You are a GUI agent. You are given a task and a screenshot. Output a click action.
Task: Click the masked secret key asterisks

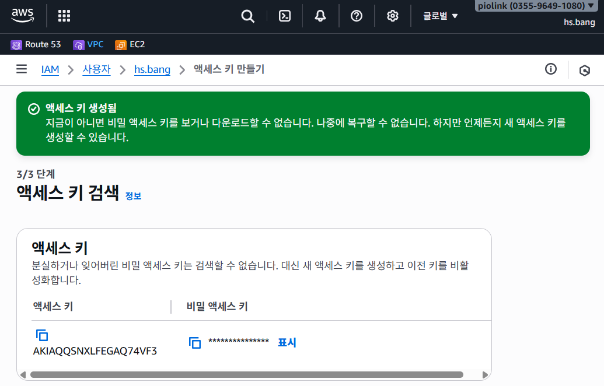pyautogui.click(x=239, y=341)
